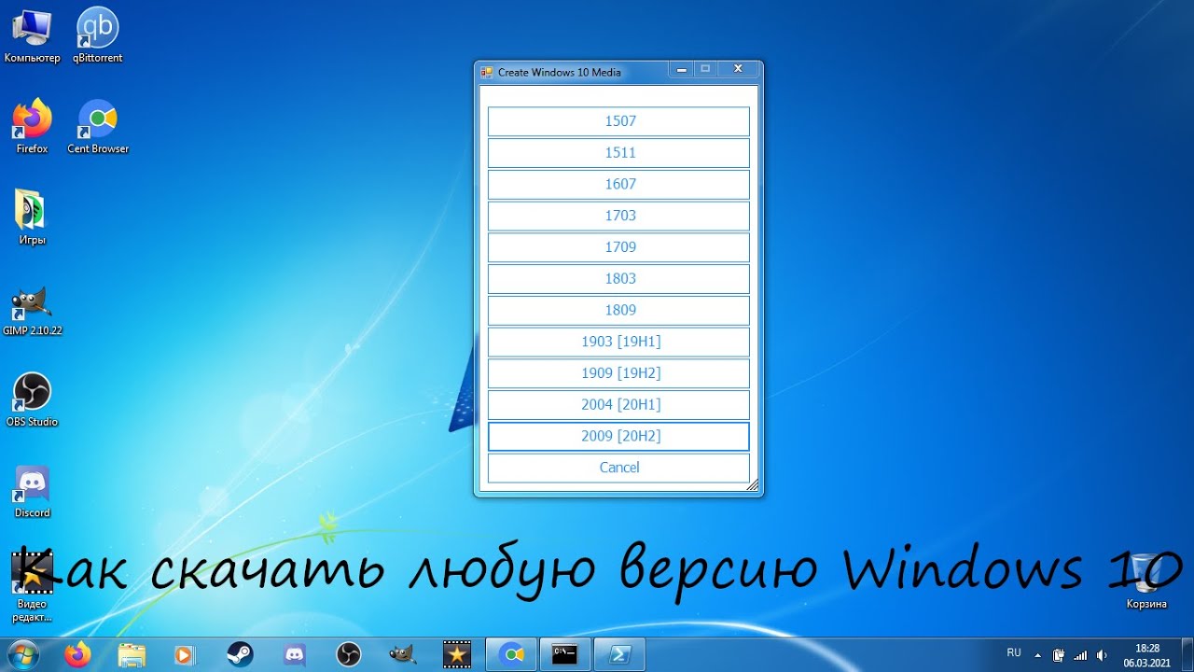Choose 1903 [19H1] version

point(618,342)
